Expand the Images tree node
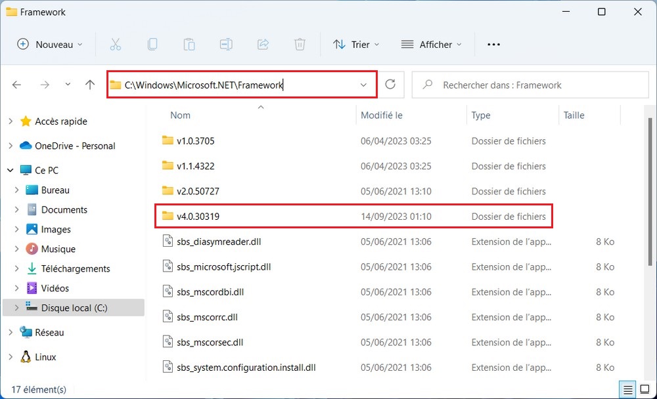 [17, 230]
